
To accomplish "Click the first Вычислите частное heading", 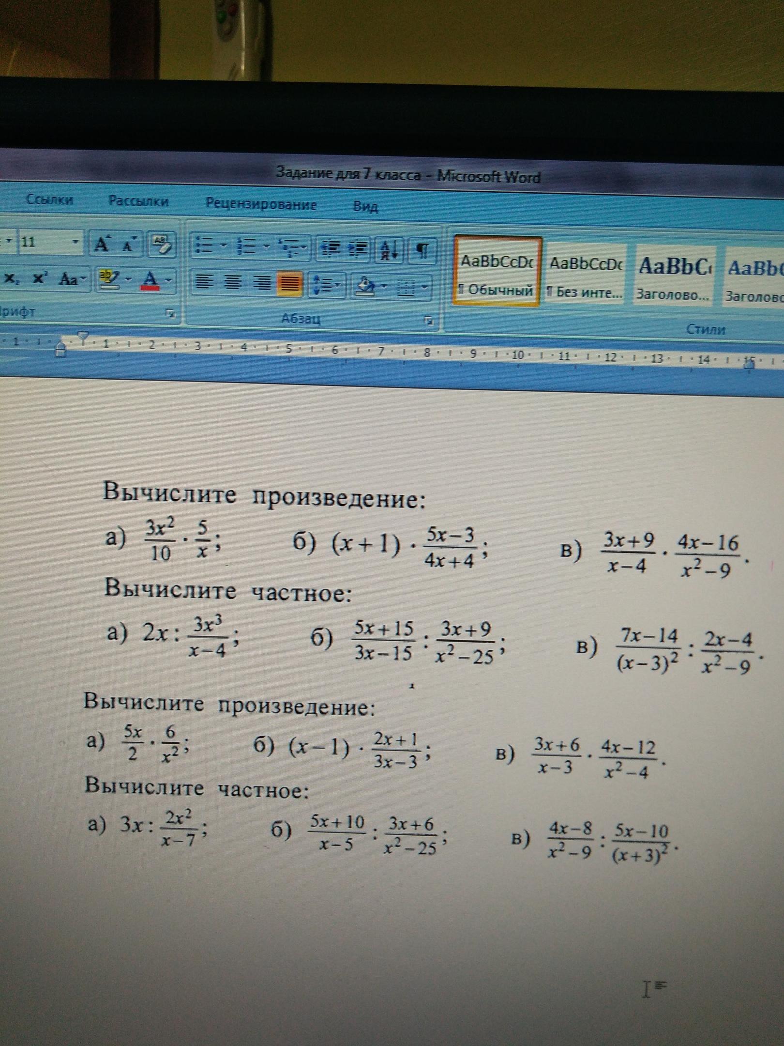I will [x=227, y=592].
